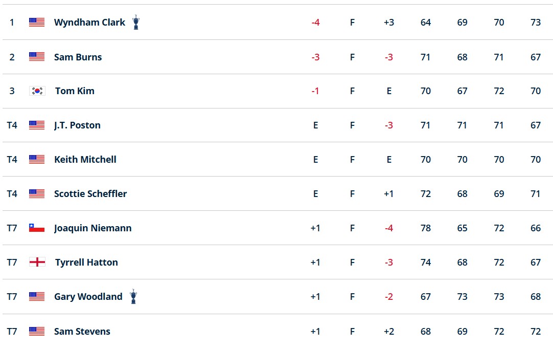Select Keith Mitchell's row name

[x=85, y=159]
